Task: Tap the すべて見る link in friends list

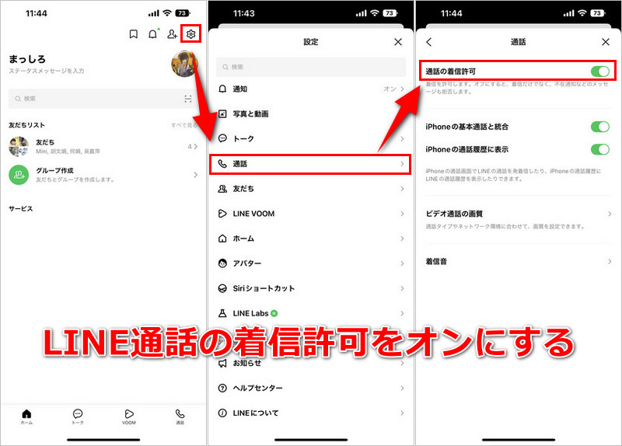Action: [184, 125]
